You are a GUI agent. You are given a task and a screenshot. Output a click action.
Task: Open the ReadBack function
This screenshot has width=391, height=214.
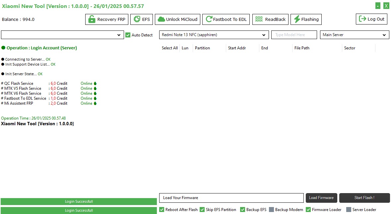(x=270, y=19)
